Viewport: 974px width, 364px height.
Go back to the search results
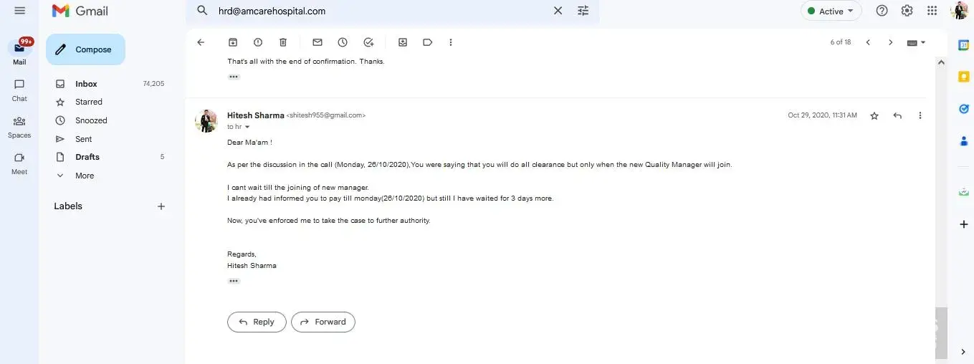click(x=201, y=42)
